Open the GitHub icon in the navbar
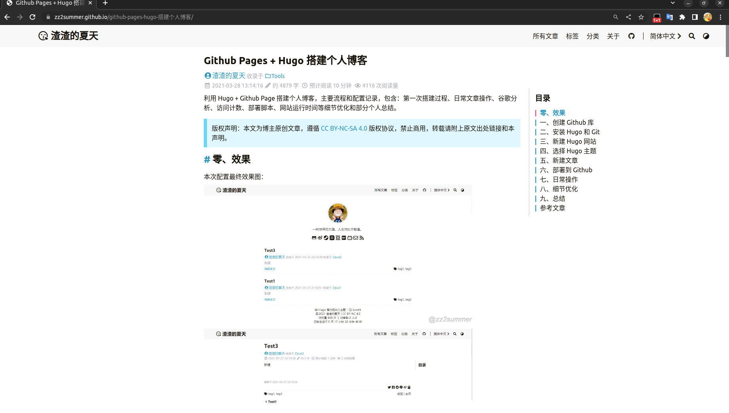The width and height of the screenshot is (729, 413). coord(631,36)
